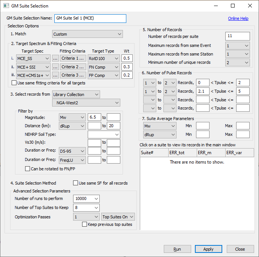Click the Tpulse upper bound field showing 5
This screenshot has height=257, width=259.
pyautogui.click(x=243, y=91)
